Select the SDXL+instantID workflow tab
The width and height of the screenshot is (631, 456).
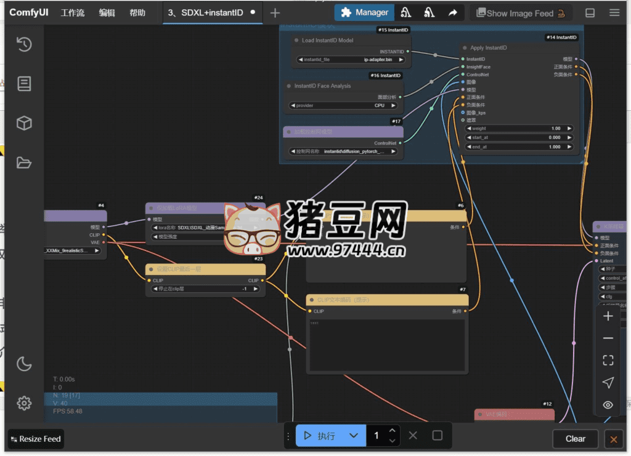tap(206, 12)
